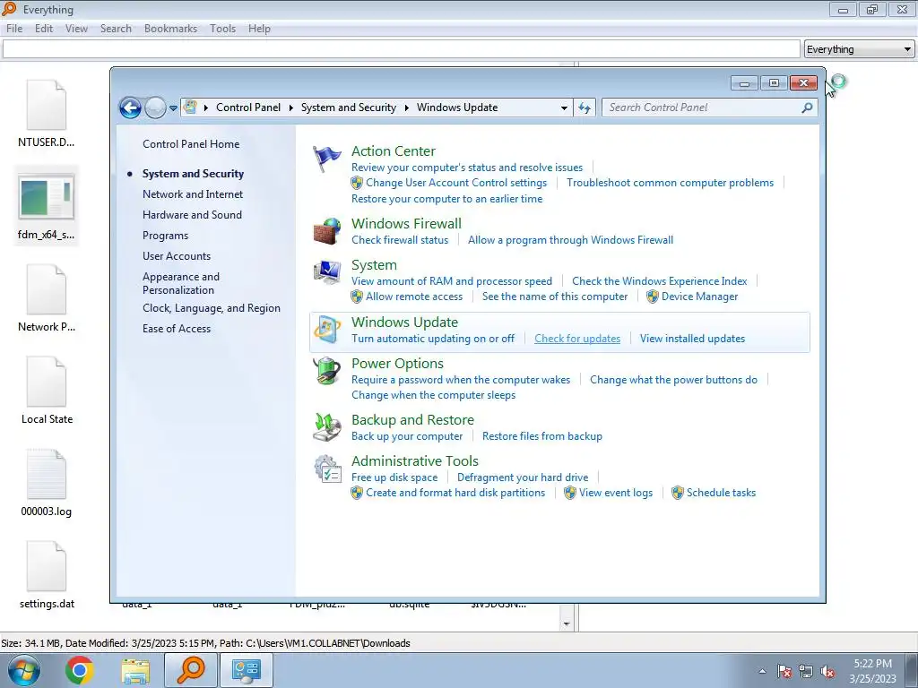918x688 pixels.
Task: Open the Tools menu in Everything
Action: (x=223, y=29)
